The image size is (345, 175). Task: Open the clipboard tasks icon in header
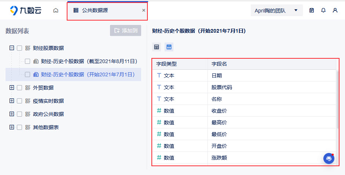[x=312, y=10]
